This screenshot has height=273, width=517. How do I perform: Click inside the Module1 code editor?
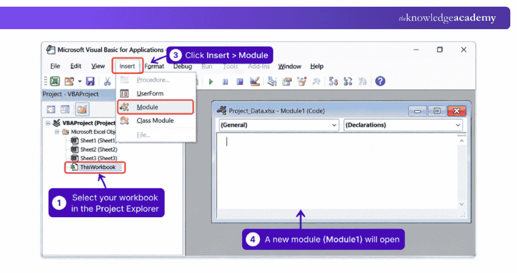coord(336,171)
